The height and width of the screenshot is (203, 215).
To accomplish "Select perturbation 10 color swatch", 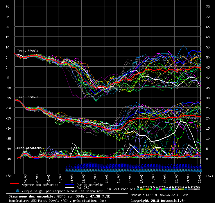I will click(x=167, y=189).
